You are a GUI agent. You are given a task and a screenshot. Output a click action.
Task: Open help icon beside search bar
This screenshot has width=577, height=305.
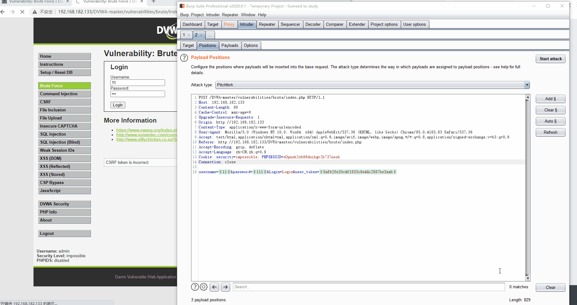[195, 287]
